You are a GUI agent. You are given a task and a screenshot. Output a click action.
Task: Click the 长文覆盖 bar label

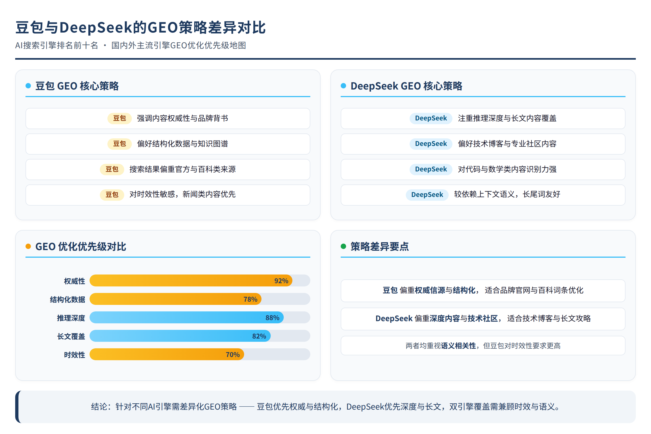pyautogui.click(x=71, y=337)
